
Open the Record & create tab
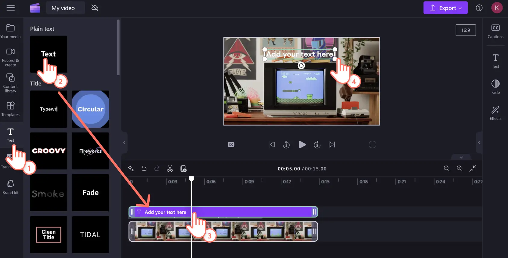[11, 57]
